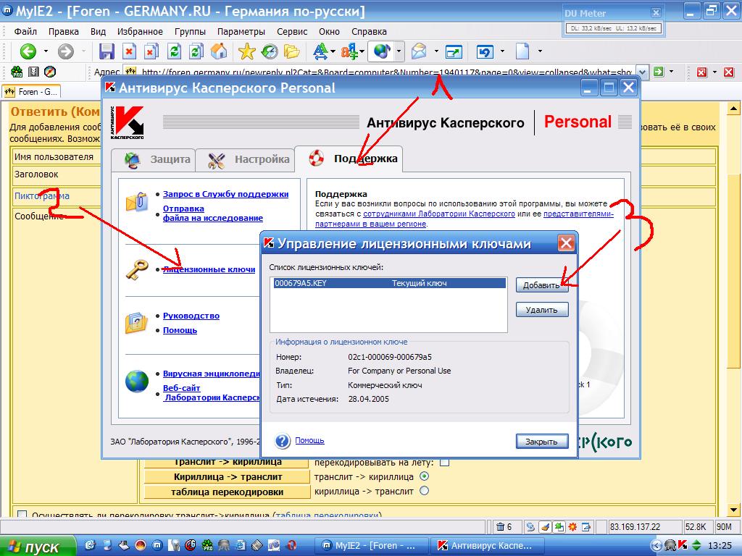This screenshot has width=742, height=556.
Task: Open dropdown arrow next to mail icon
Action: (436, 51)
